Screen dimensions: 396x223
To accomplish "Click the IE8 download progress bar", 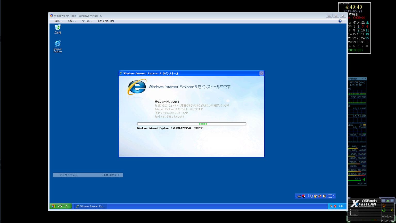I will point(192,124).
